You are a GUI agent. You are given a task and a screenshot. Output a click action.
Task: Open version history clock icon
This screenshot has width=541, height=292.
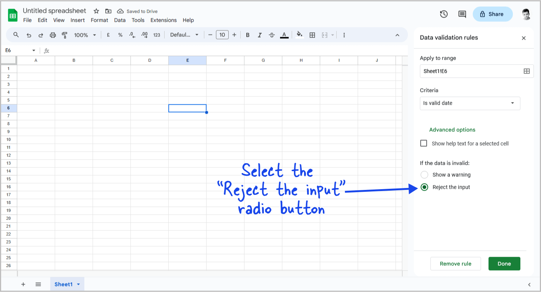tap(444, 14)
